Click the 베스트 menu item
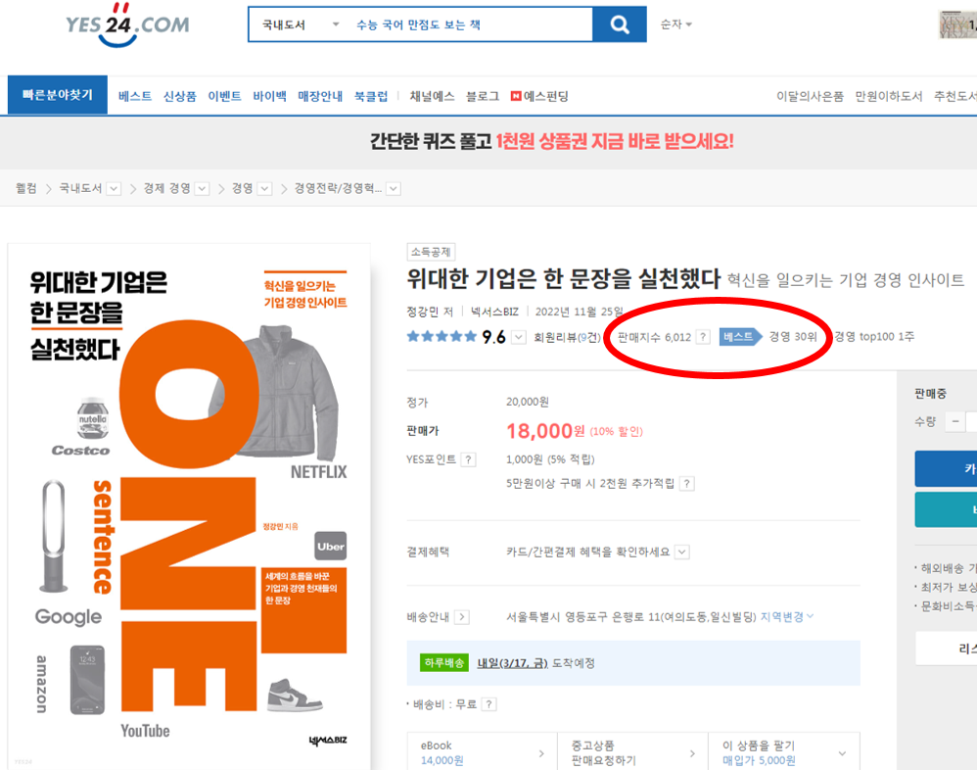The width and height of the screenshot is (977, 770). click(131, 95)
